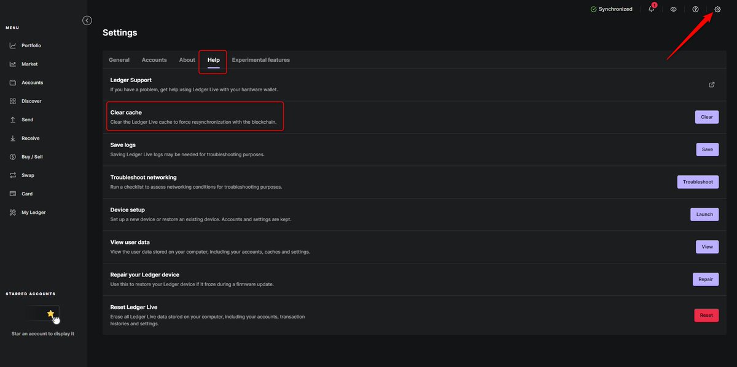Open the Swap menu label
This screenshot has height=367, width=737.
[28, 175]
